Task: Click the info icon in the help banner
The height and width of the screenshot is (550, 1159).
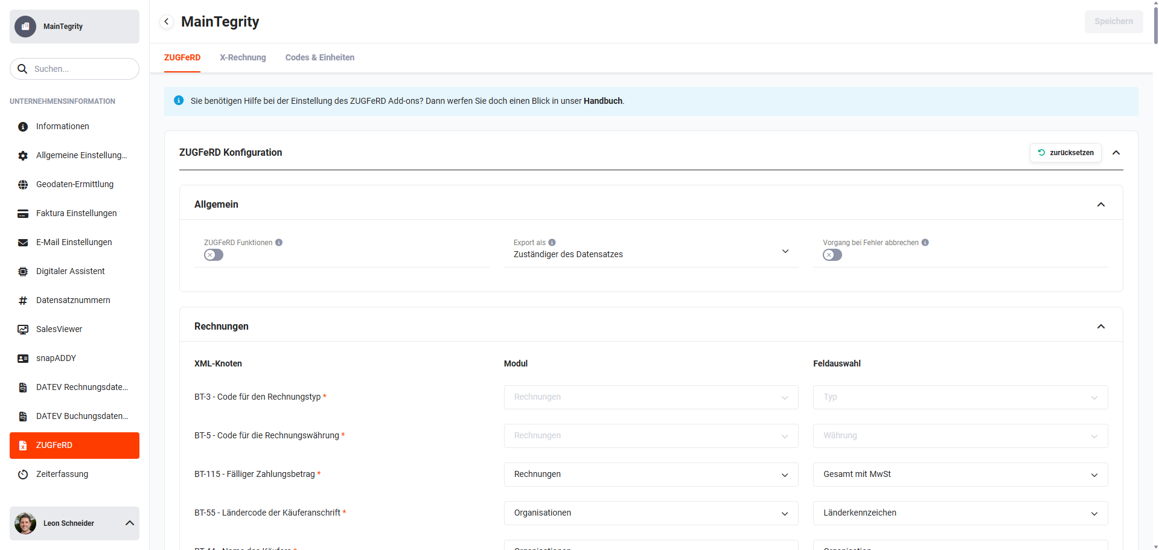Action: tap(179, 100)
